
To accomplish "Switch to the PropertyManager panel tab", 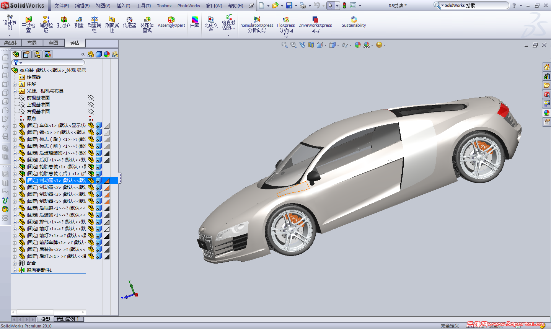I will click(x=26, y=54).
